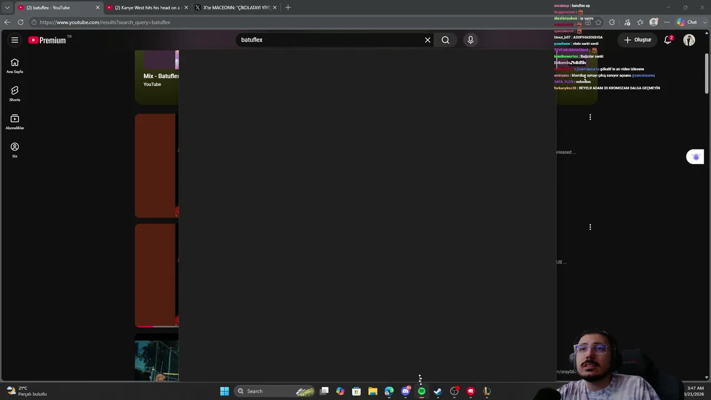Open Abonelikler subscriptions in sidebar
The image size is (711, 400).
coord(15,122)
